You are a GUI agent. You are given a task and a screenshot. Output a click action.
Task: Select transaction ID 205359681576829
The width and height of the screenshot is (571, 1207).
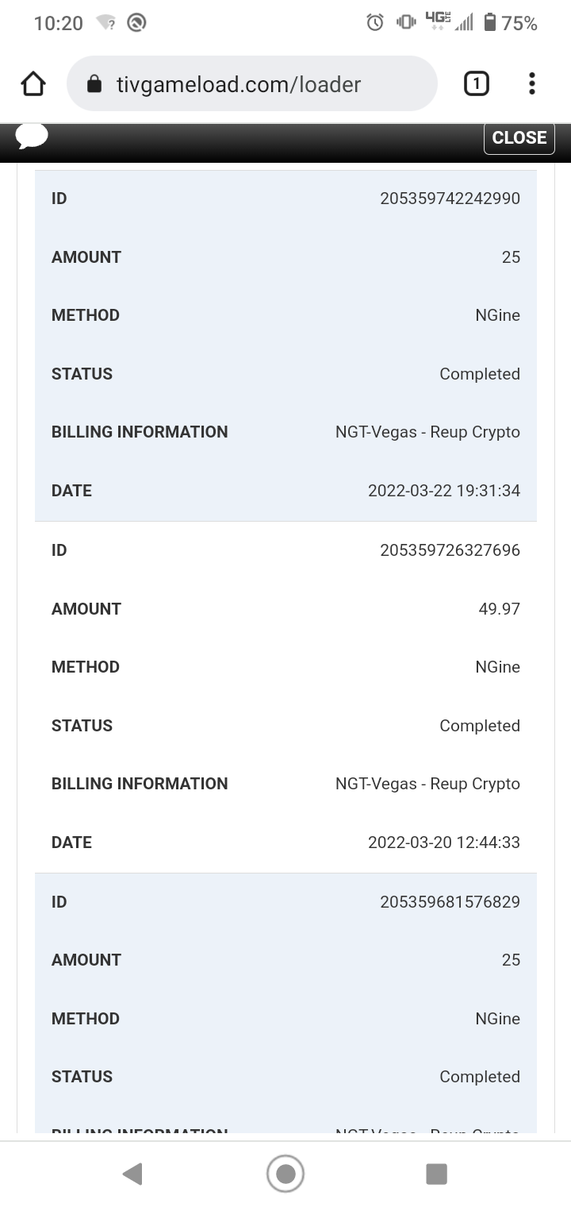450,902
